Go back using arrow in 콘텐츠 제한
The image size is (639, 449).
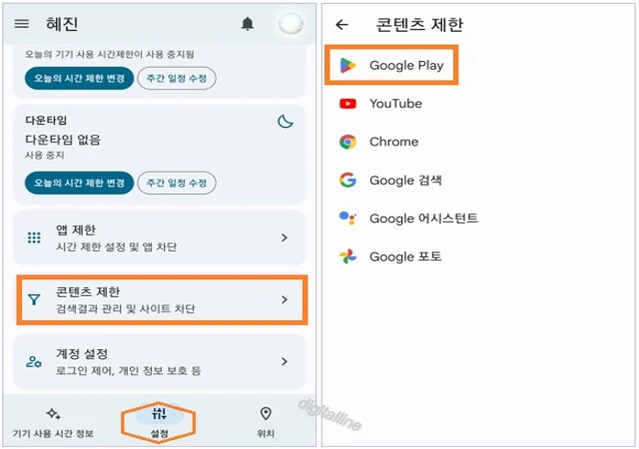pos(341,25)
